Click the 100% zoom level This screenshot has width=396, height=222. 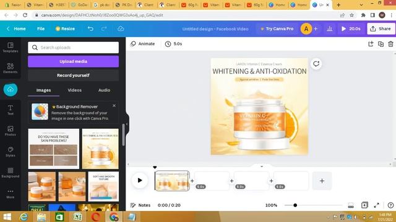pos(271,205)
